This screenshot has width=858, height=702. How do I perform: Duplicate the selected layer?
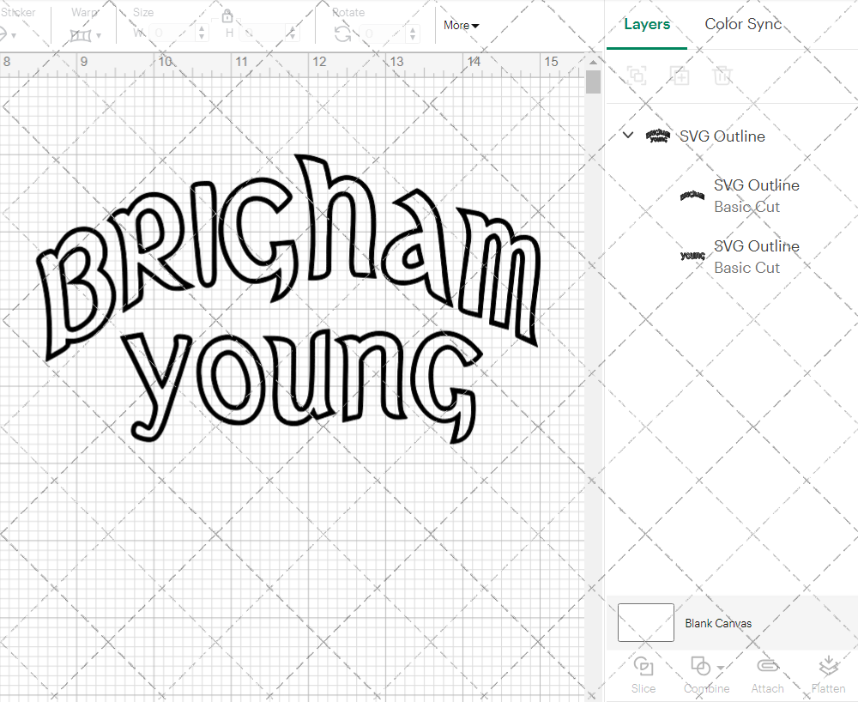tap(680, 76)
